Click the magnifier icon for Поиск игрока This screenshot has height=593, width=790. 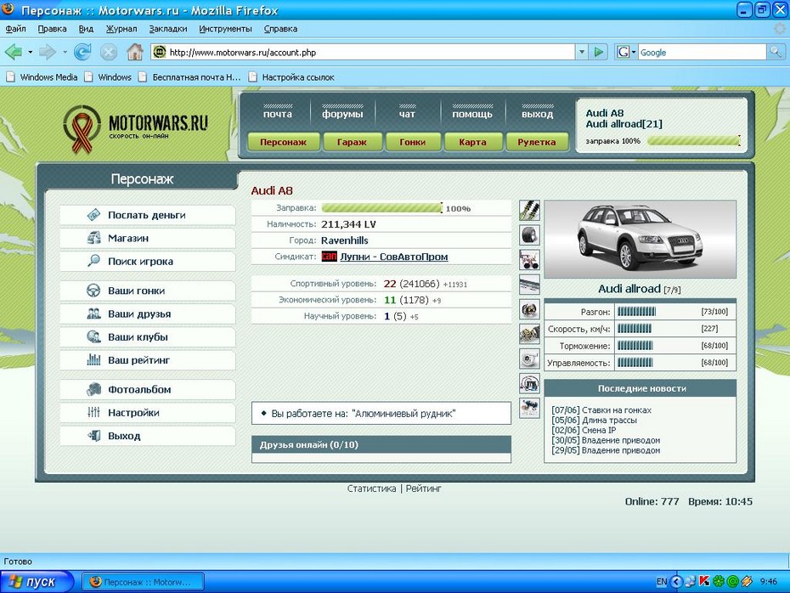[x=93, y=261]
